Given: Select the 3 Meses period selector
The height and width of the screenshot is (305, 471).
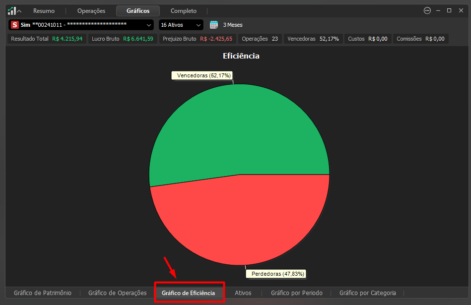Looking at the screenshot, I should pyautogui.click(x=232, y=25).
